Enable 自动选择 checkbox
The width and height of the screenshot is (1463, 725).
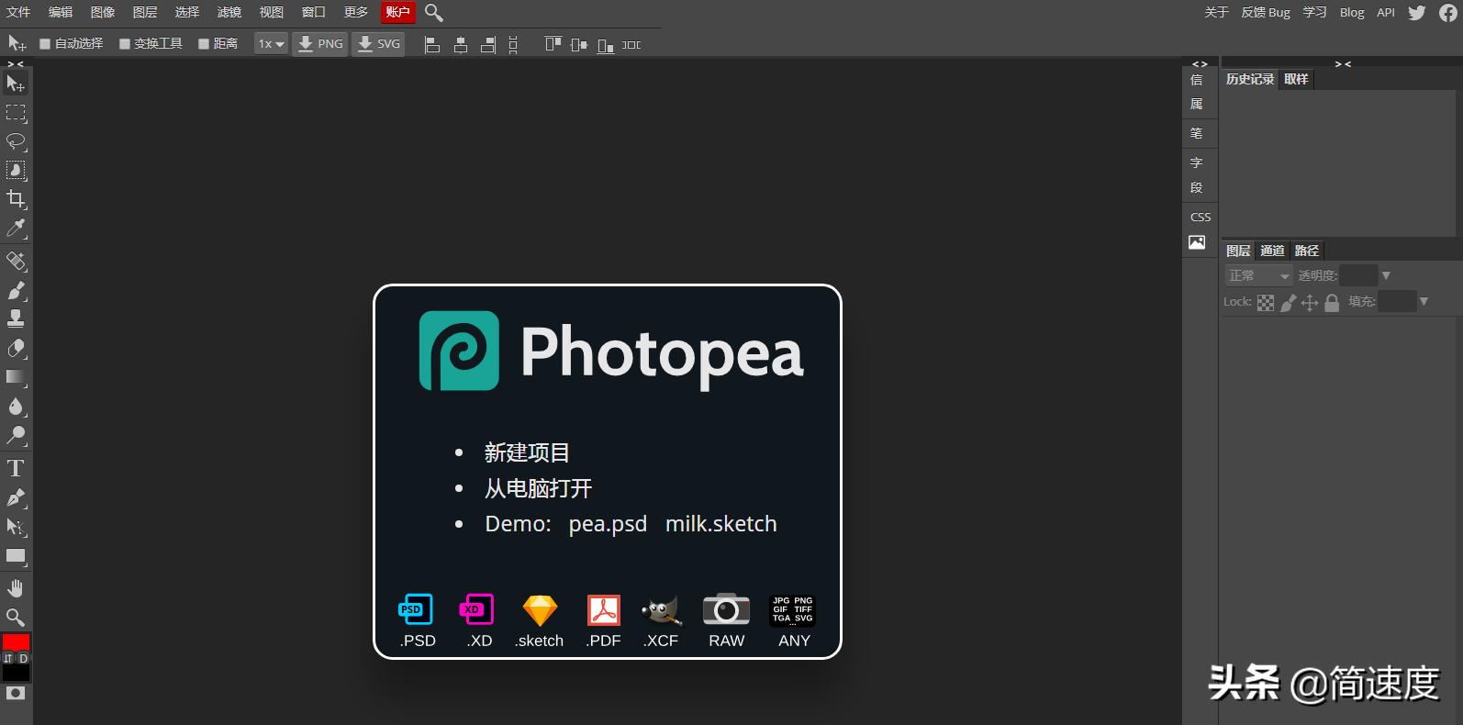(44, 44)
